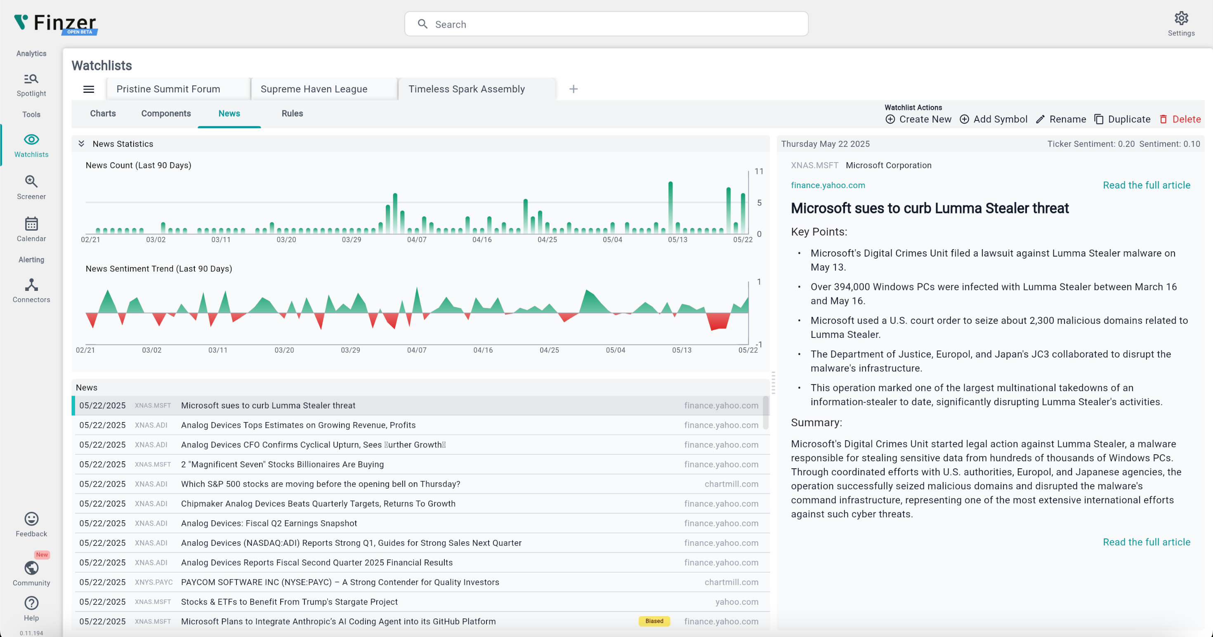This screenshot has height=637, width=1213.
Task: Click the Finzer logo
Action: click(x=56, y=24)
